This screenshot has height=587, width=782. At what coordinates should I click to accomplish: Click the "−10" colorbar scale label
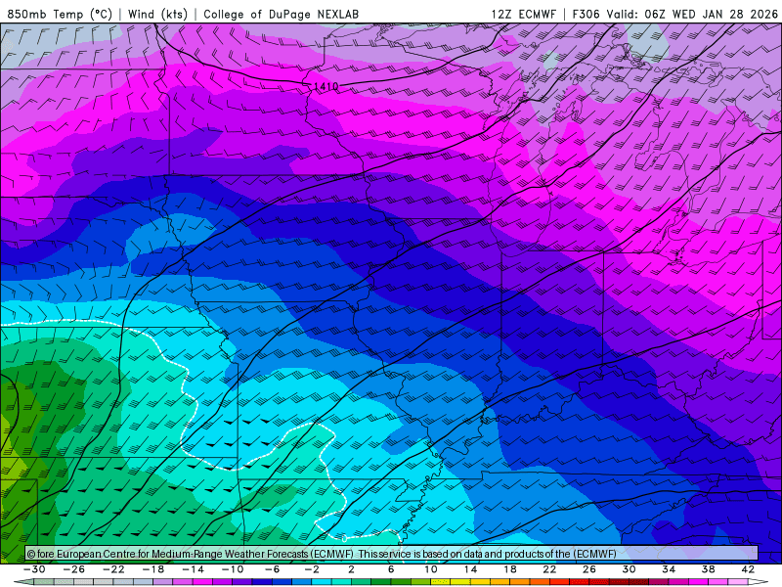click(x=233, y=569)
